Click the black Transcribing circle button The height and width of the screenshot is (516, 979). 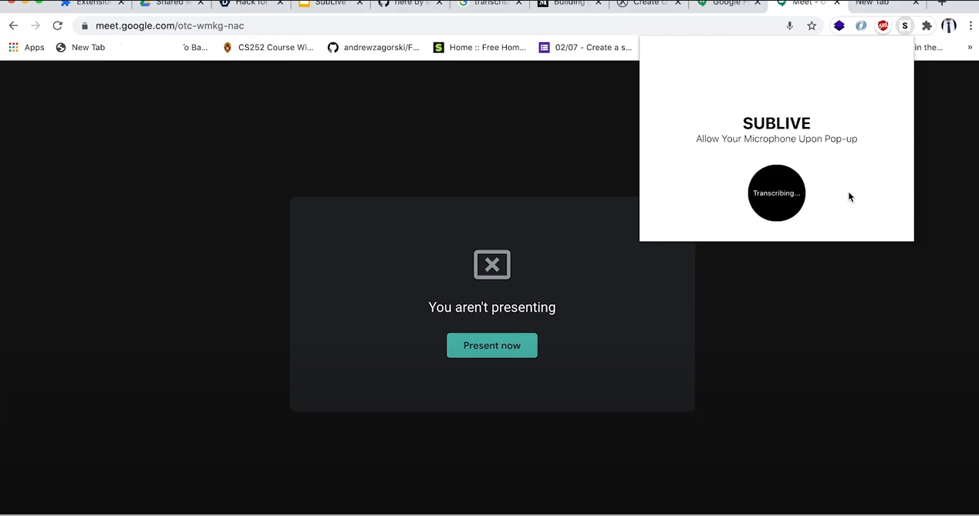click(776, 193)
